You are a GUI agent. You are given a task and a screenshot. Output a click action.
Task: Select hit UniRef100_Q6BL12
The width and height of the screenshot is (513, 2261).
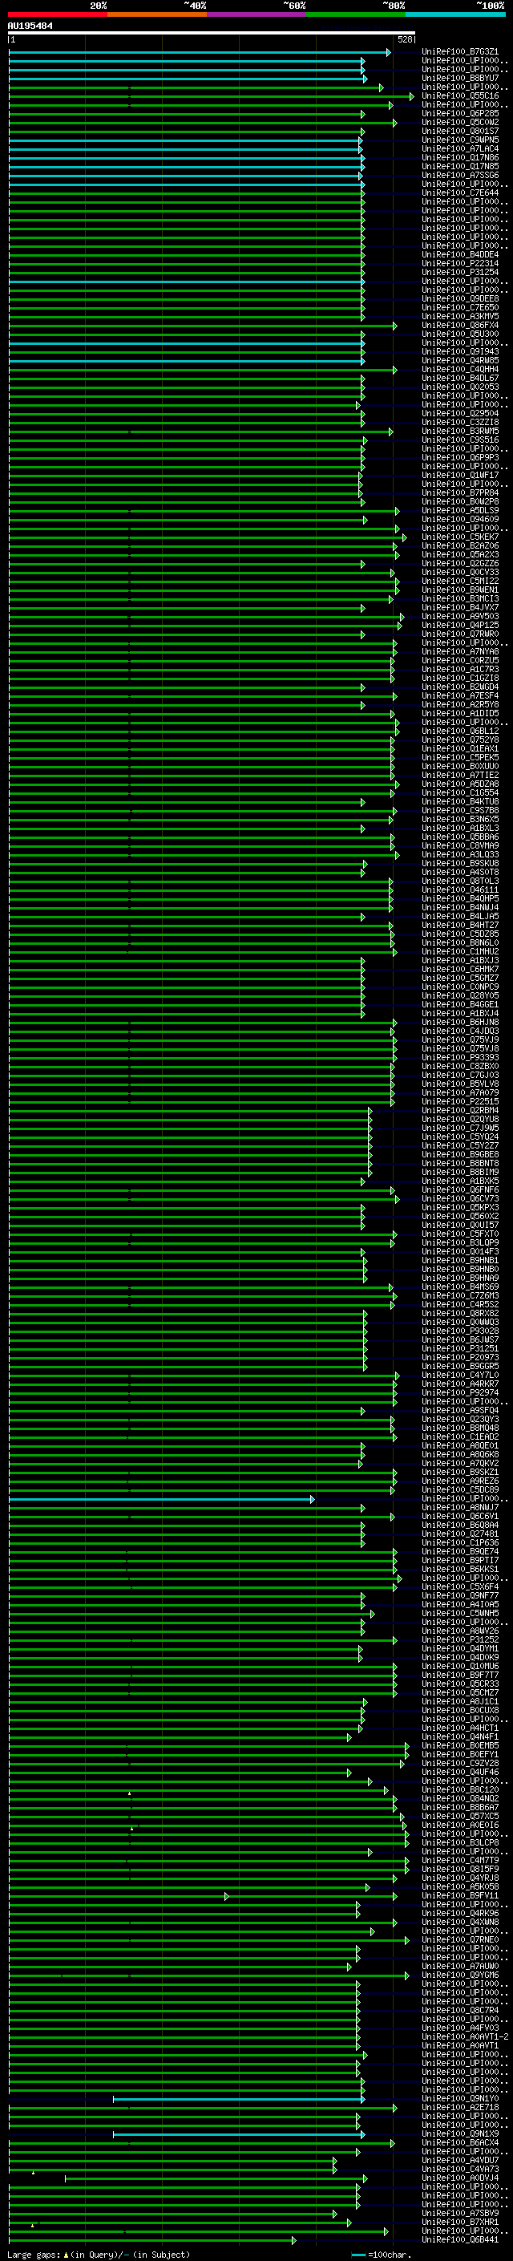click(460, 730)
